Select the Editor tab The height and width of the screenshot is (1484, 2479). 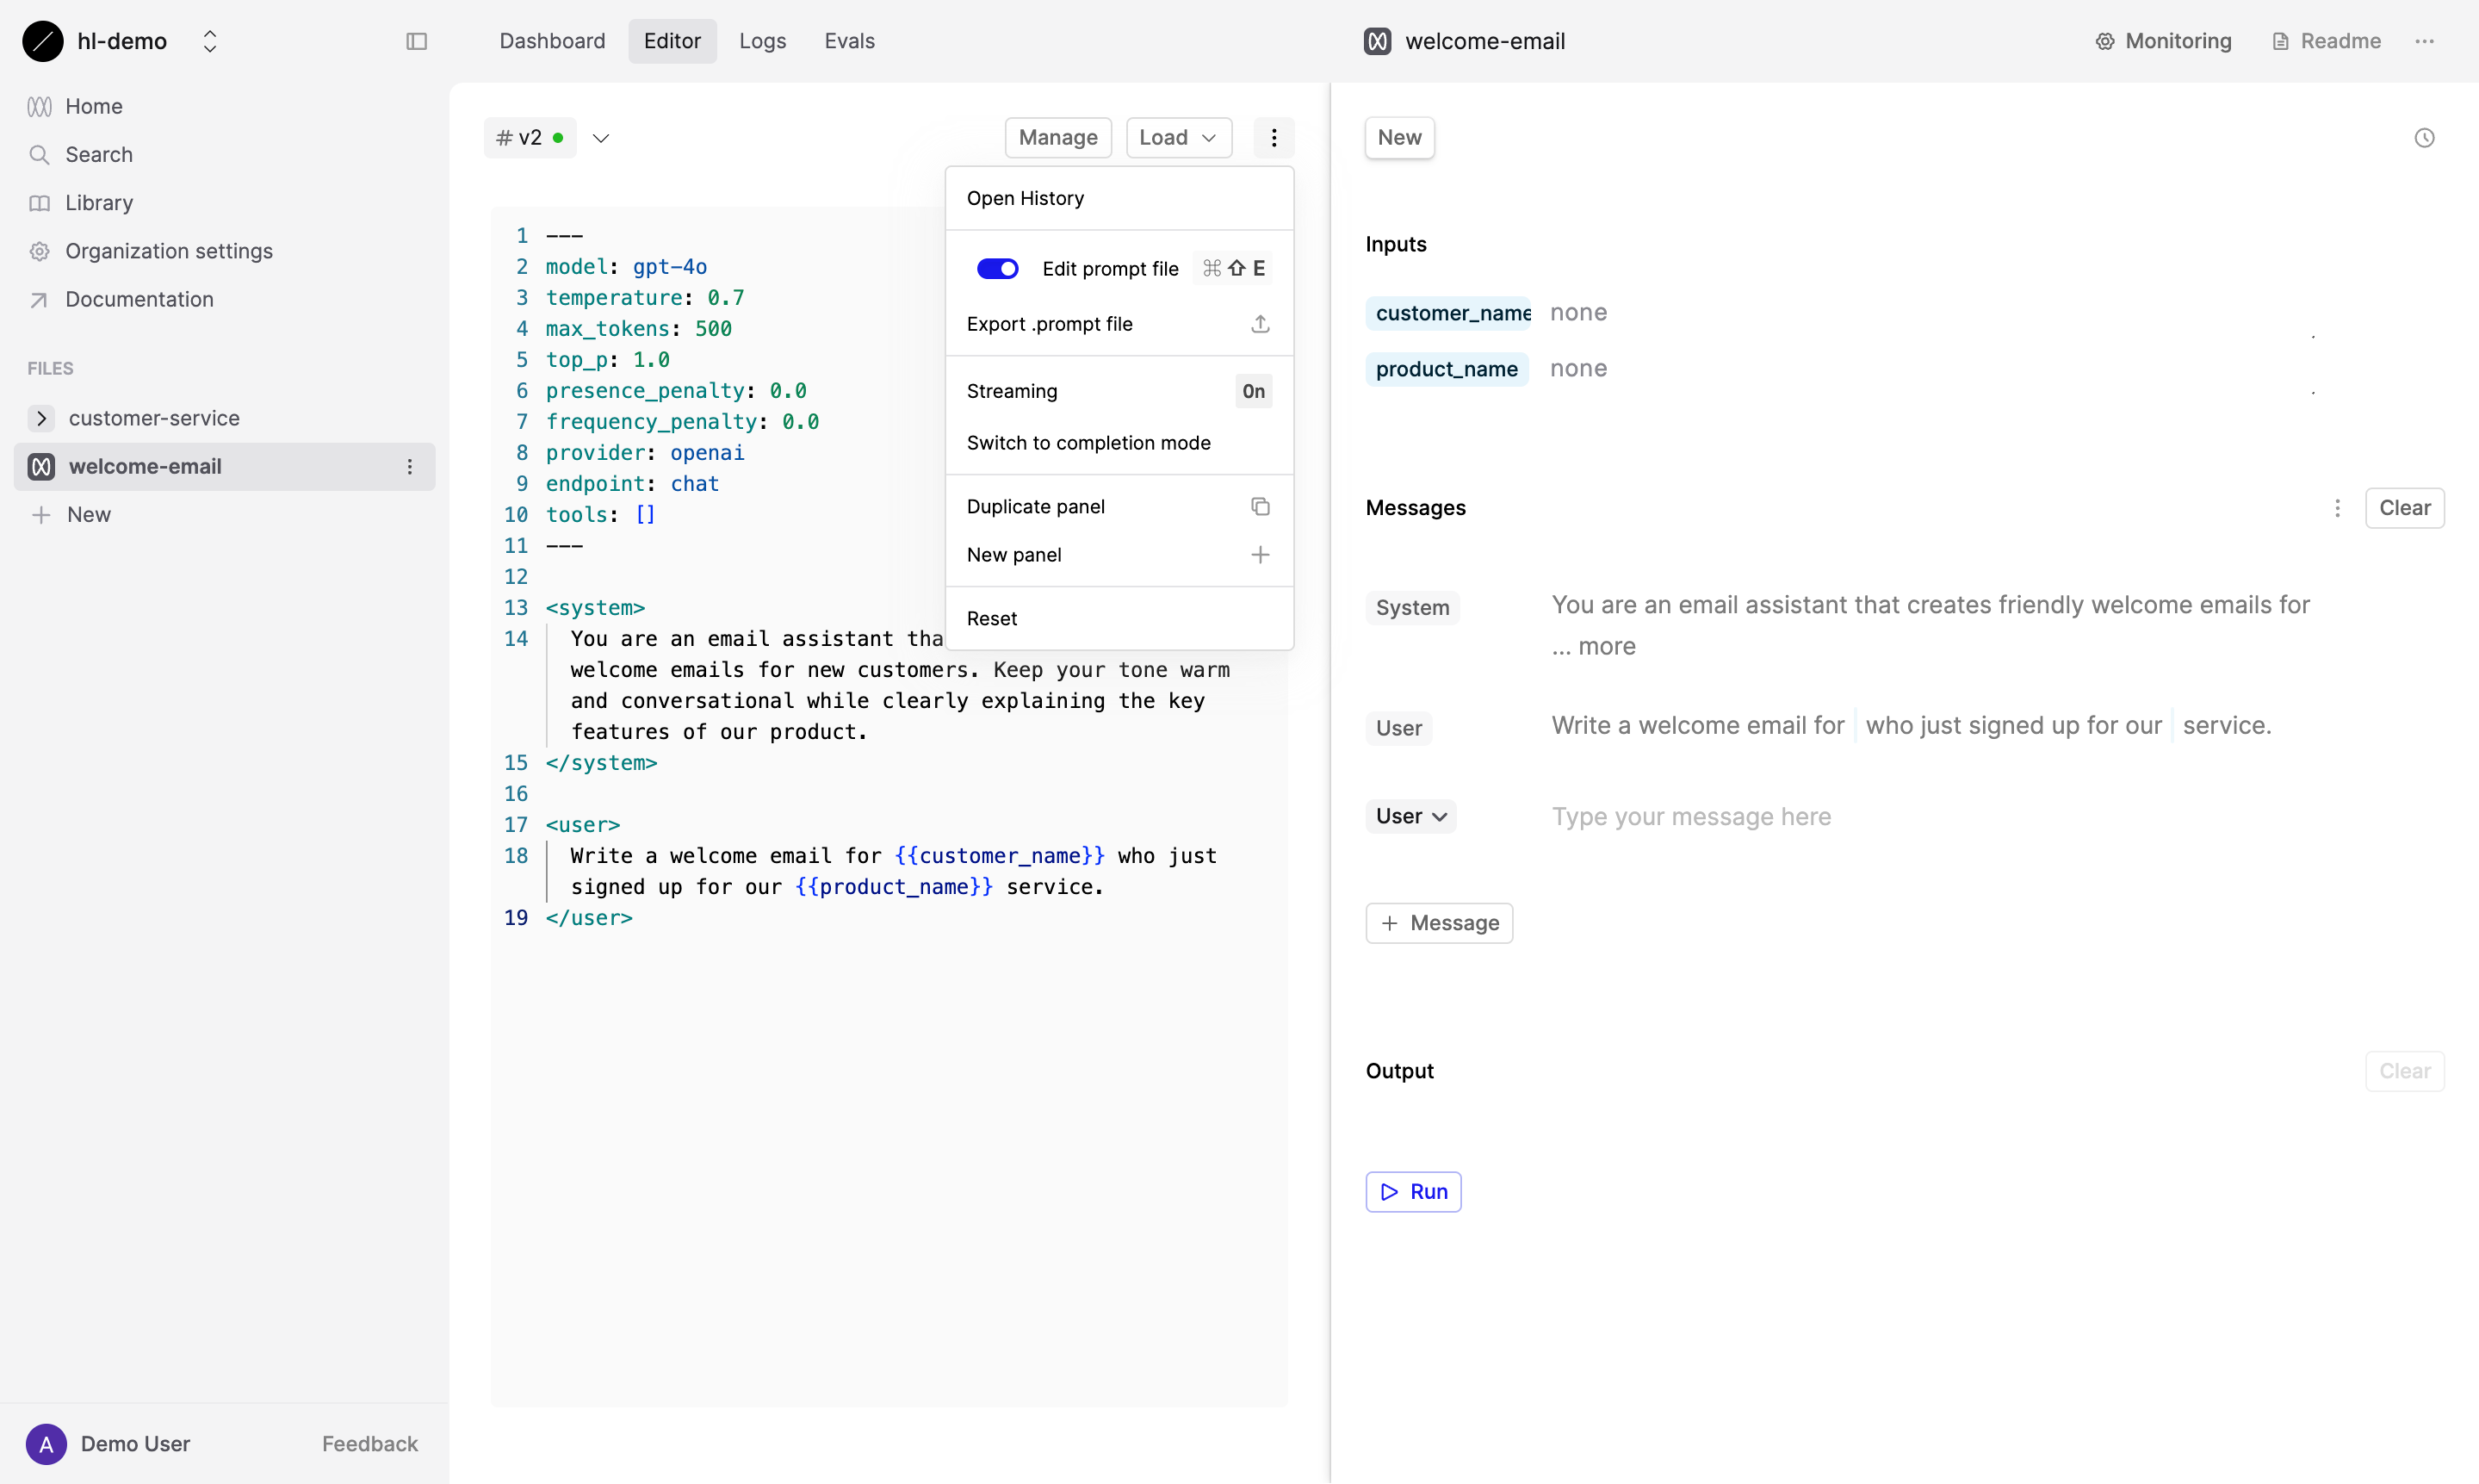click(x=672, y=41)
